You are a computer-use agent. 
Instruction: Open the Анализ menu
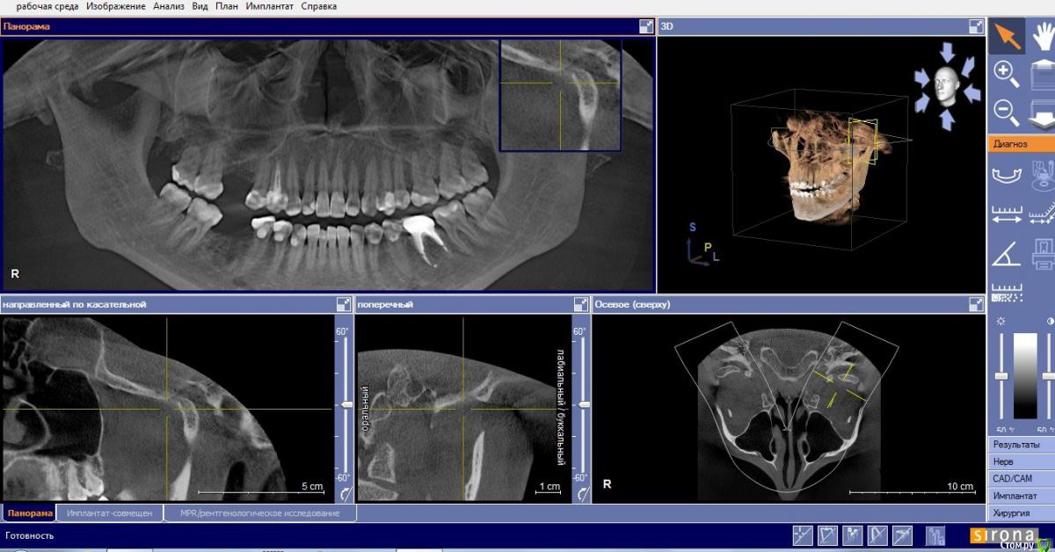(167, 6)
